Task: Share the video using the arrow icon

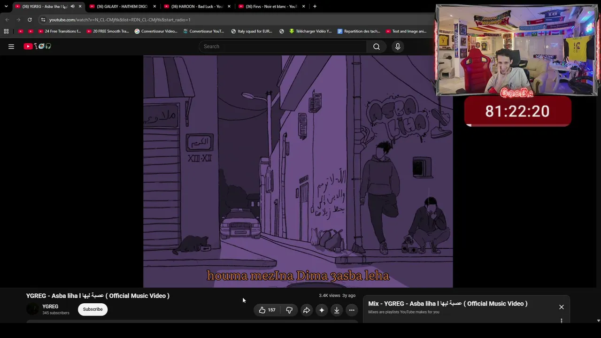Action: pos(307,310)
